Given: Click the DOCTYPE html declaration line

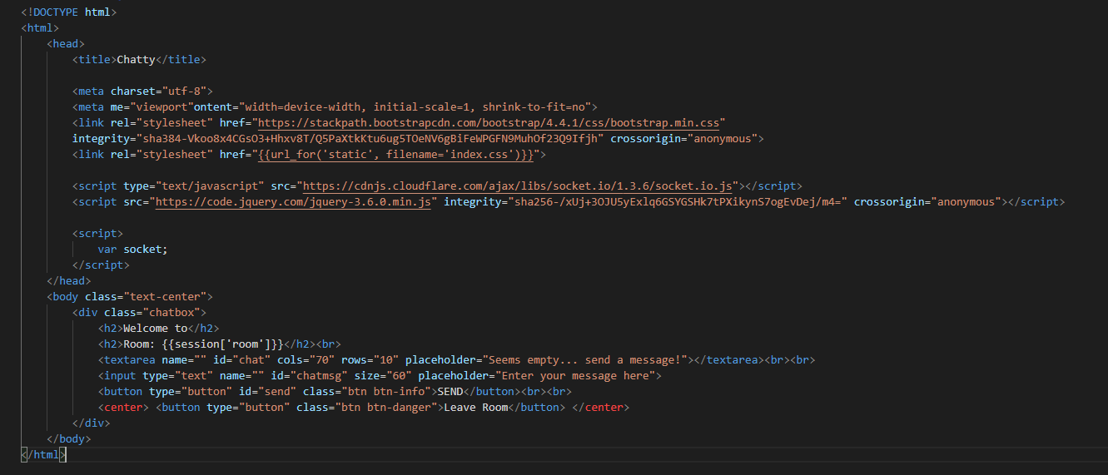Looking at the screenshot, I should pyautogui.click(x=69, y=12).
